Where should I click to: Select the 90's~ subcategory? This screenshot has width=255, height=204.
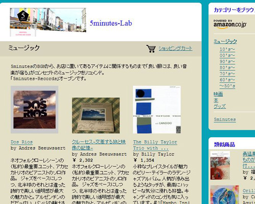click(x=227, y=62)
